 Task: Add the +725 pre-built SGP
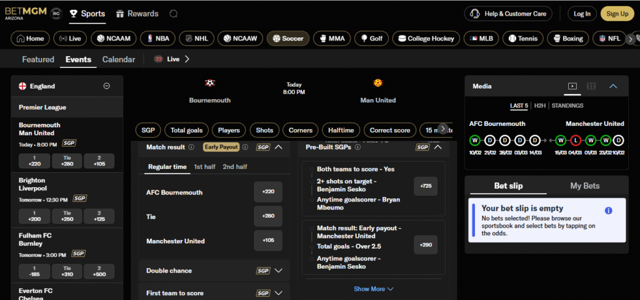click(x=426, y=186)
